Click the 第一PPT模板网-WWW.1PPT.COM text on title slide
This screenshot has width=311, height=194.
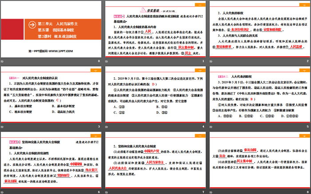[51, 51]
